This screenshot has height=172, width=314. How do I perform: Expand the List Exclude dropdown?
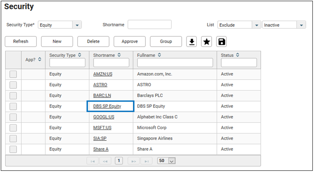[256, 25]
